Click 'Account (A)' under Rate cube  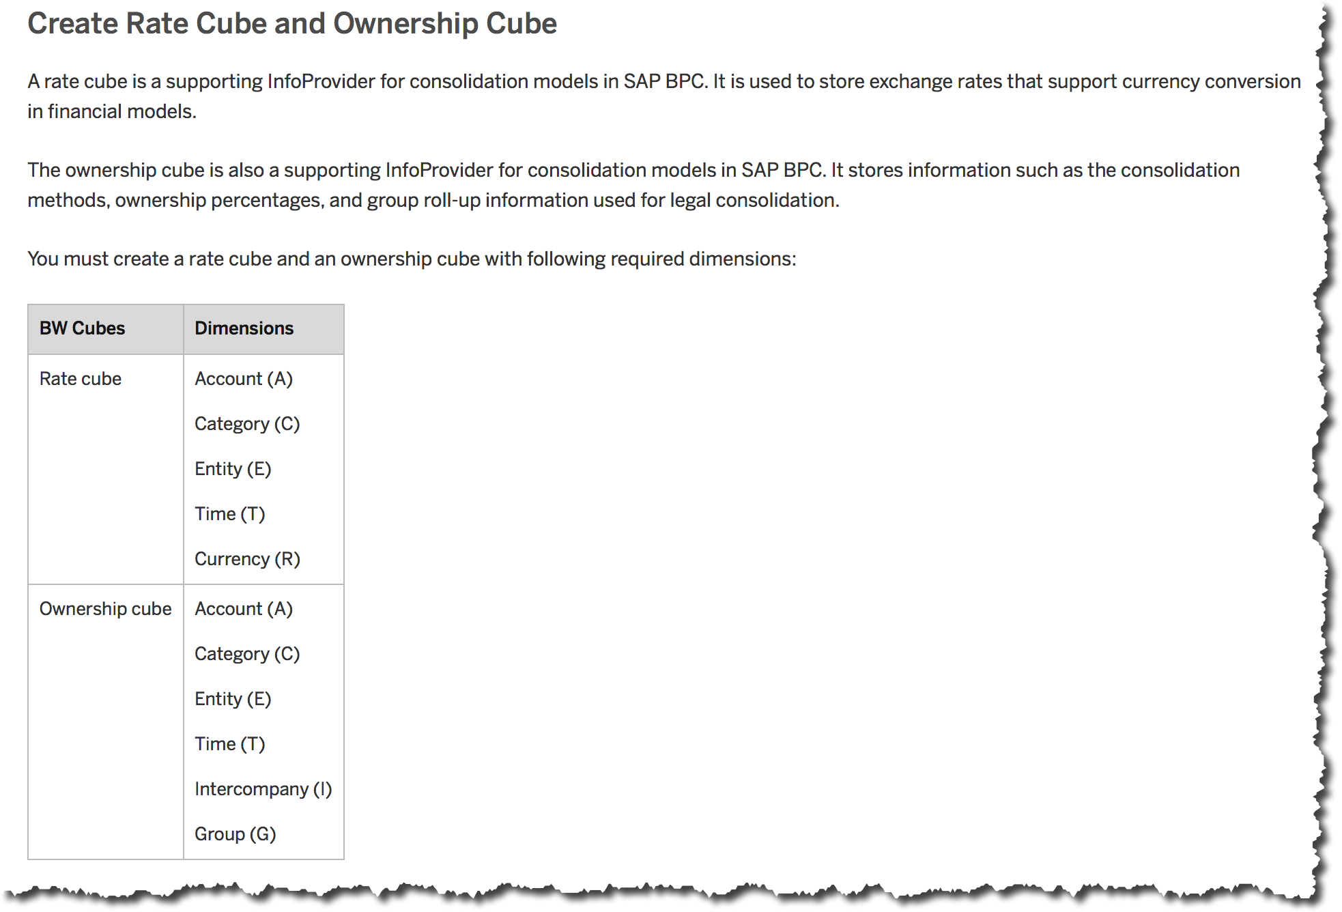coord(244,379)
